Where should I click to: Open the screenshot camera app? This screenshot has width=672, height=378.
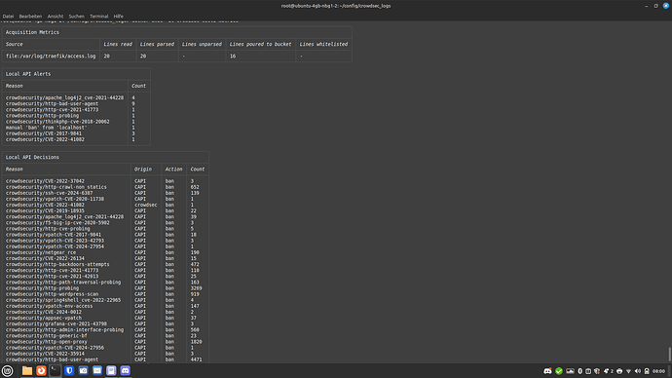[x=83, y=371]
